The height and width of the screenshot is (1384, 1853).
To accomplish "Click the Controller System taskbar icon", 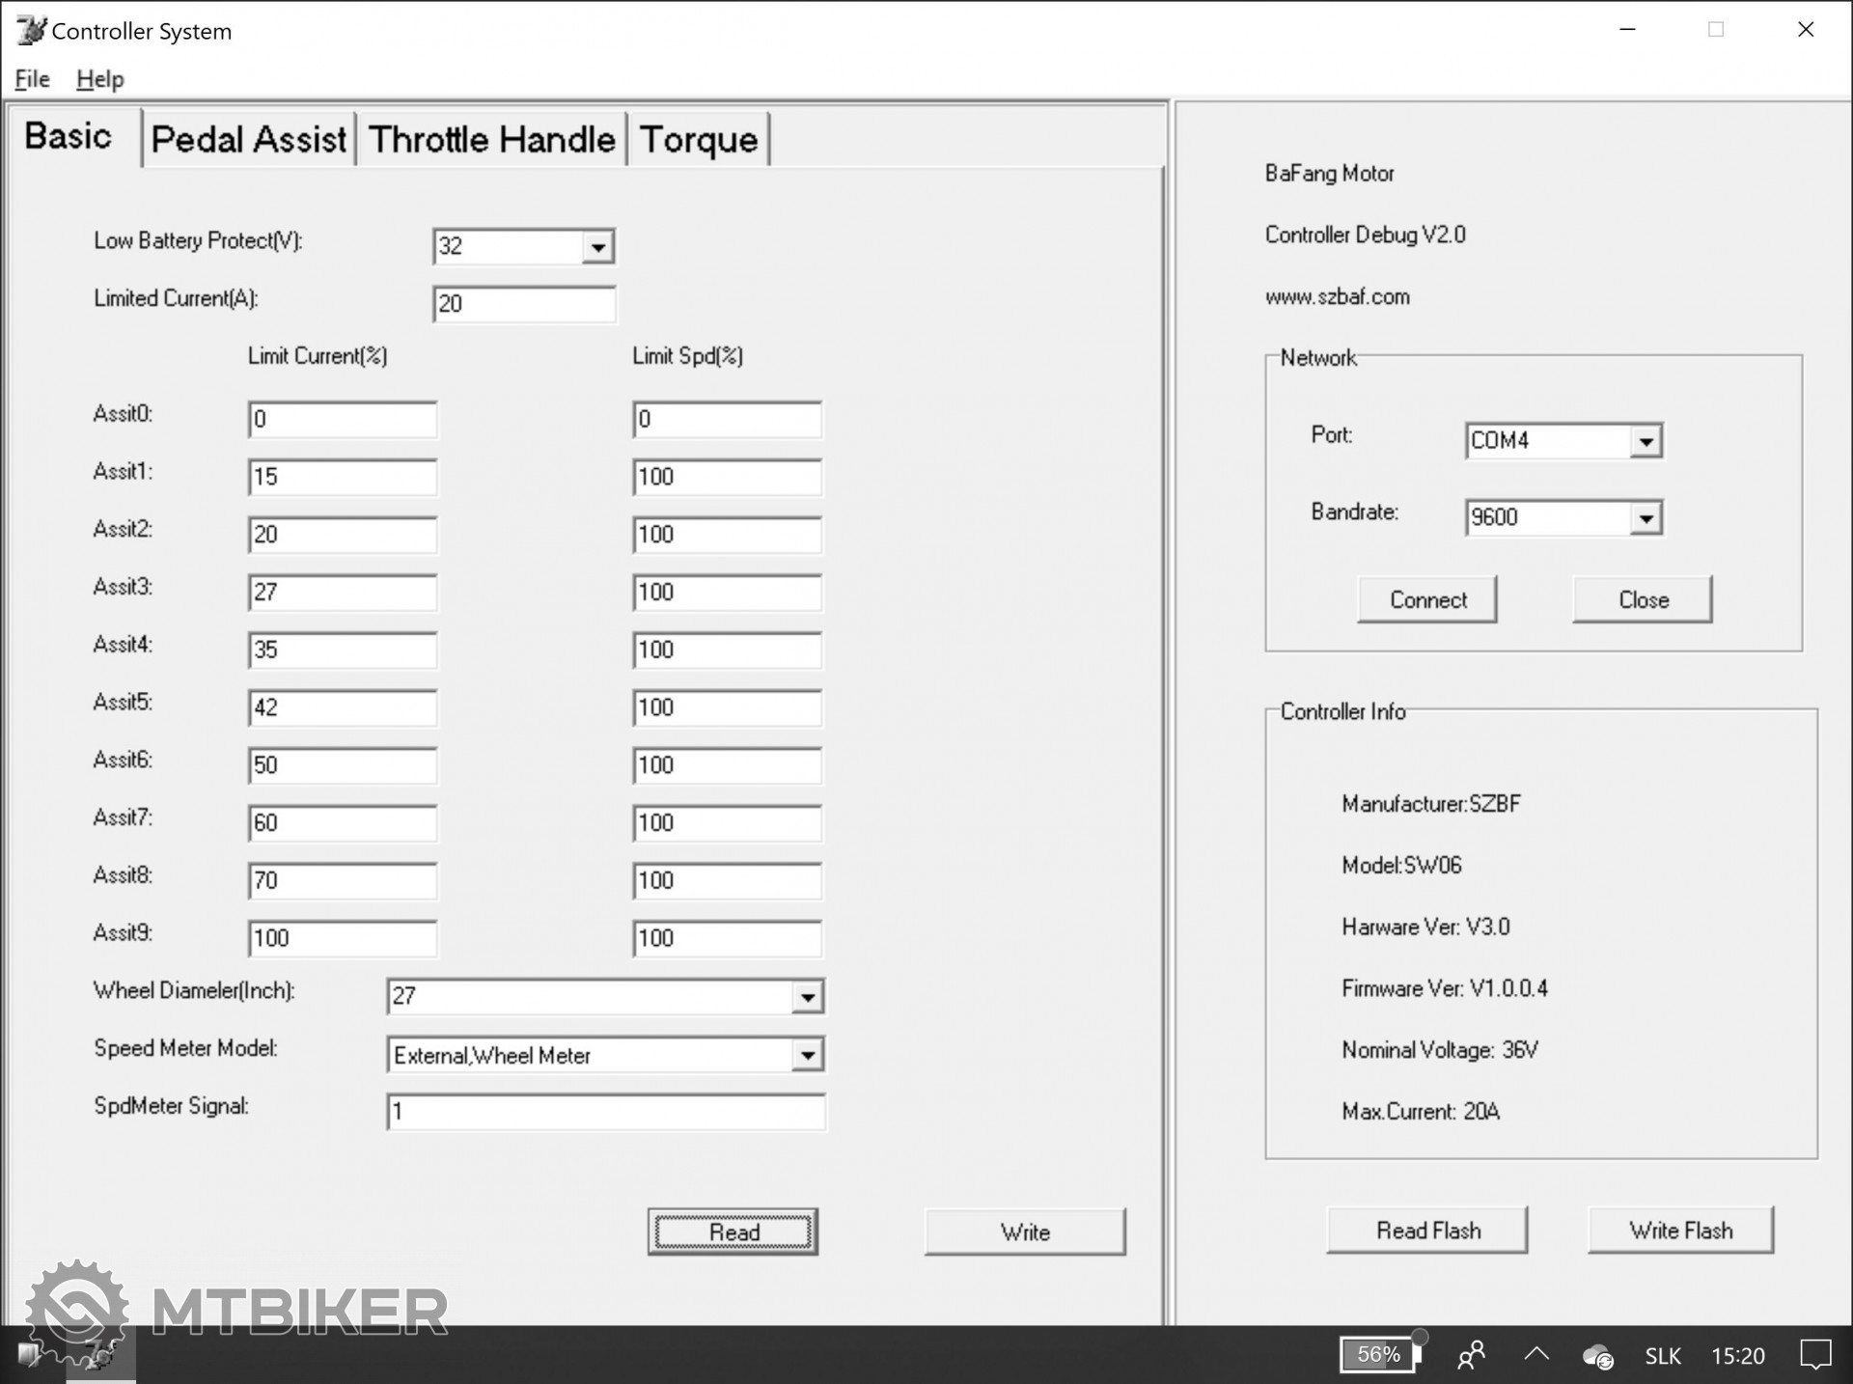I will (100, 1354).
